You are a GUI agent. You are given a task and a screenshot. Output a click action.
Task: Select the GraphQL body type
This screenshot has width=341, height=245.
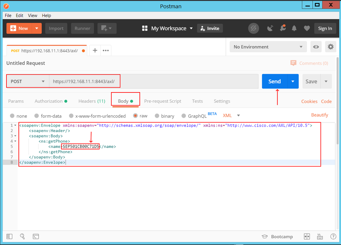(184, 116)
